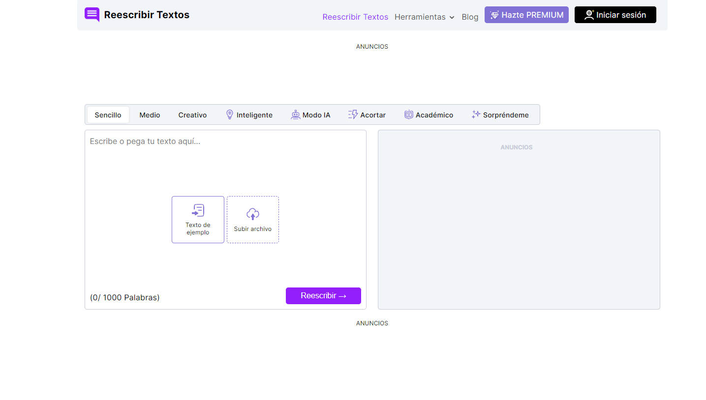Select the Reescribir Textos navigation tab
This screenshot has height=400, width=706.
point(355,17)
